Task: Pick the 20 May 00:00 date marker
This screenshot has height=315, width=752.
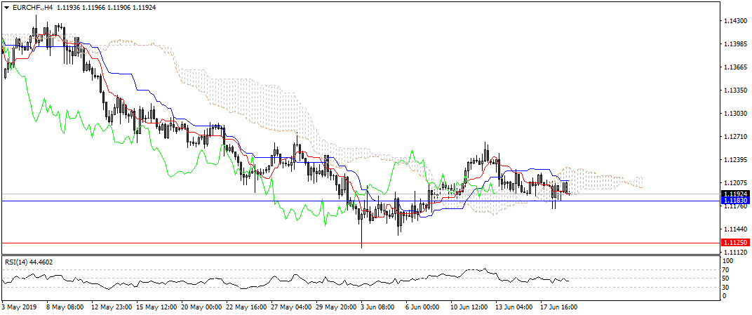Action: pos(201,307)
